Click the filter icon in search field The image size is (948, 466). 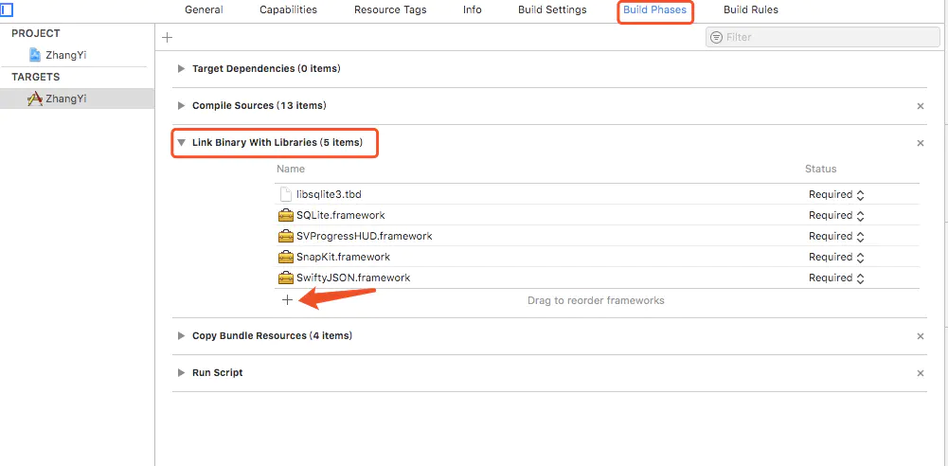[x=716, y=38]
